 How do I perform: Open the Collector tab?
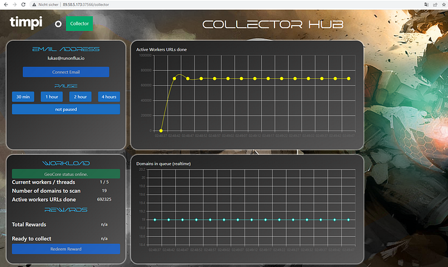pos(79,24)
